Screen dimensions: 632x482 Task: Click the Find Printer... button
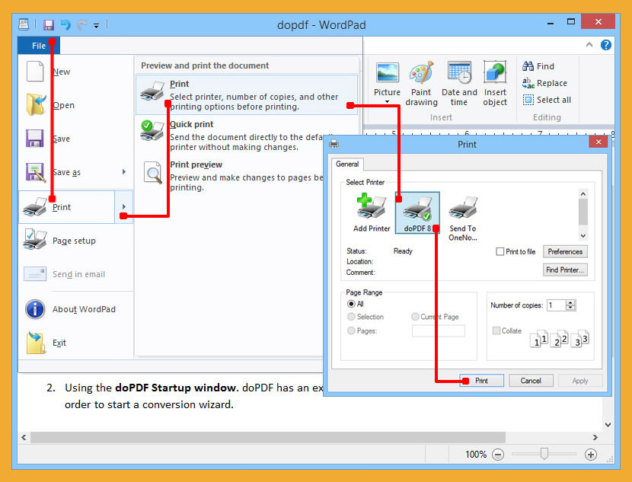point(565,270)
